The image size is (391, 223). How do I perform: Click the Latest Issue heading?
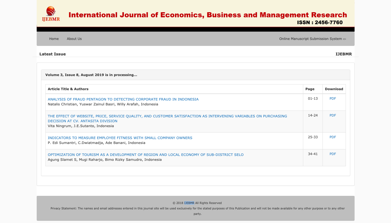pos(52,54)
